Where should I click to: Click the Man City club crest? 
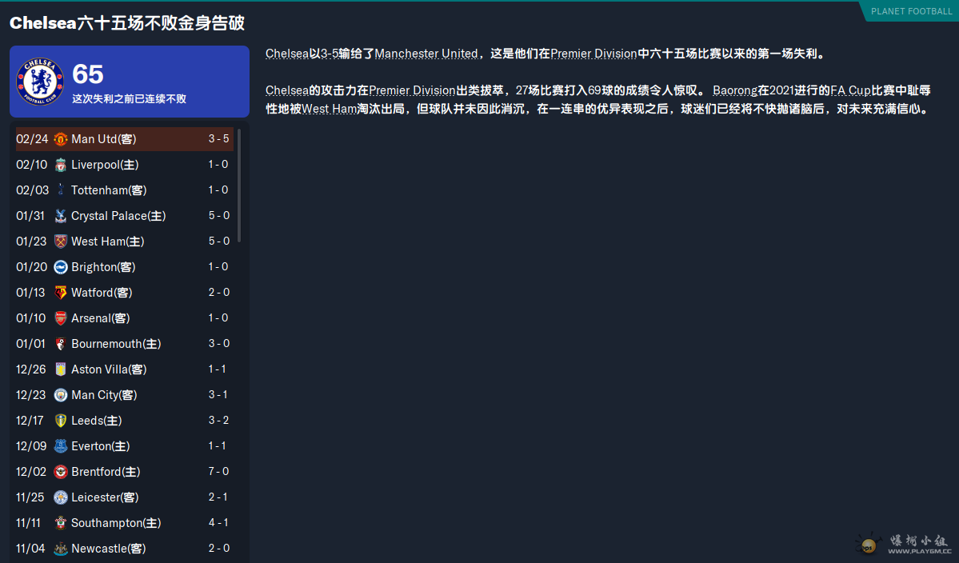[61, 396]
